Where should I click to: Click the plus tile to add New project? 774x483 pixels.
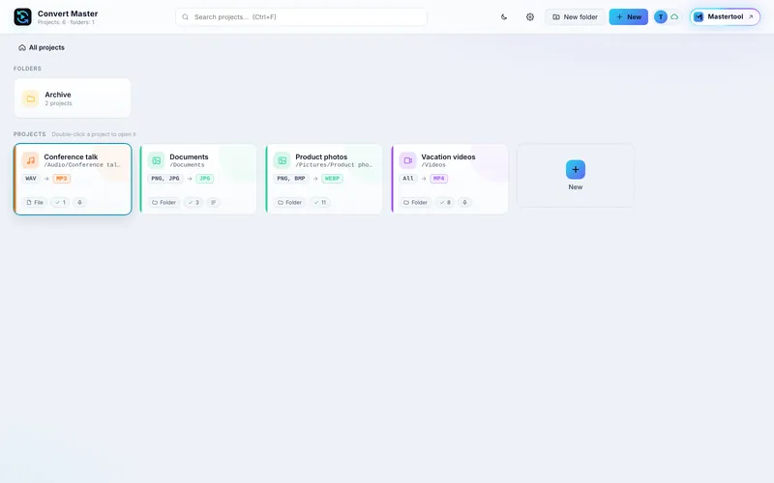pos(575,176)
